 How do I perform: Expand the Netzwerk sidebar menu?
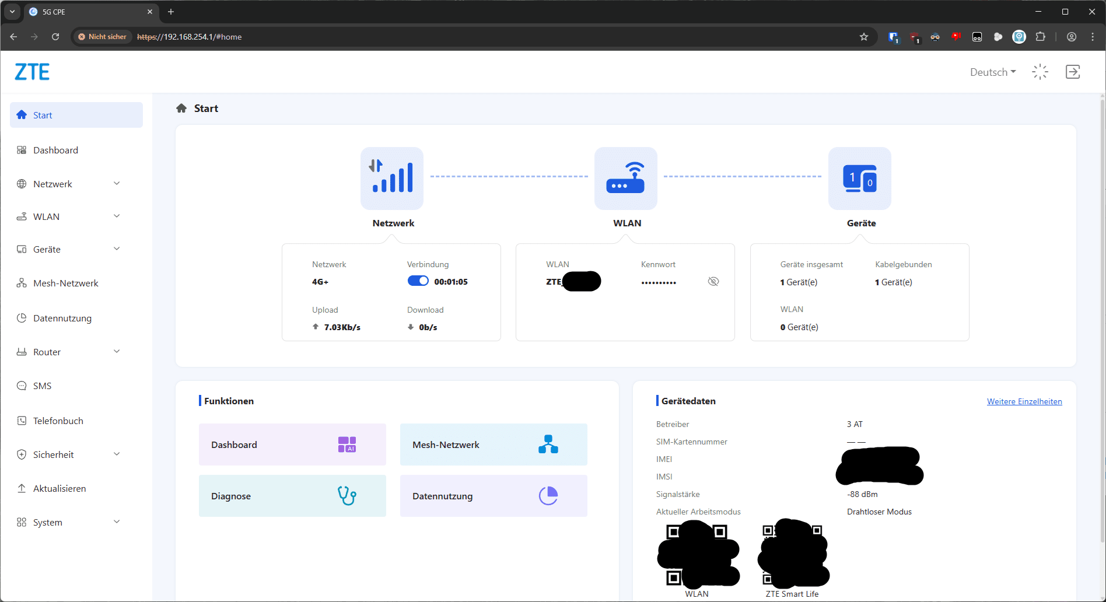[76, 184]
